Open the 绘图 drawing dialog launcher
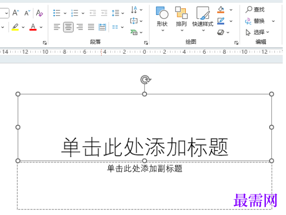 click(x=236, y=43)
